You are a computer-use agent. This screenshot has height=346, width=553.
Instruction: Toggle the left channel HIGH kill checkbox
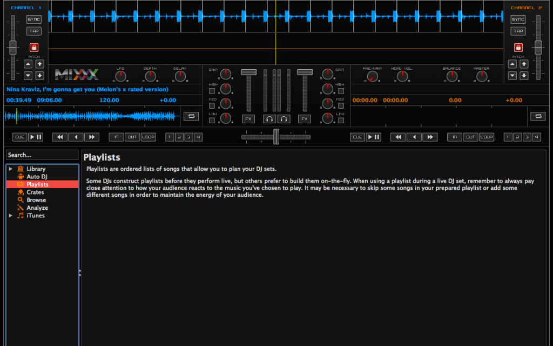click(x=212, y=91)
